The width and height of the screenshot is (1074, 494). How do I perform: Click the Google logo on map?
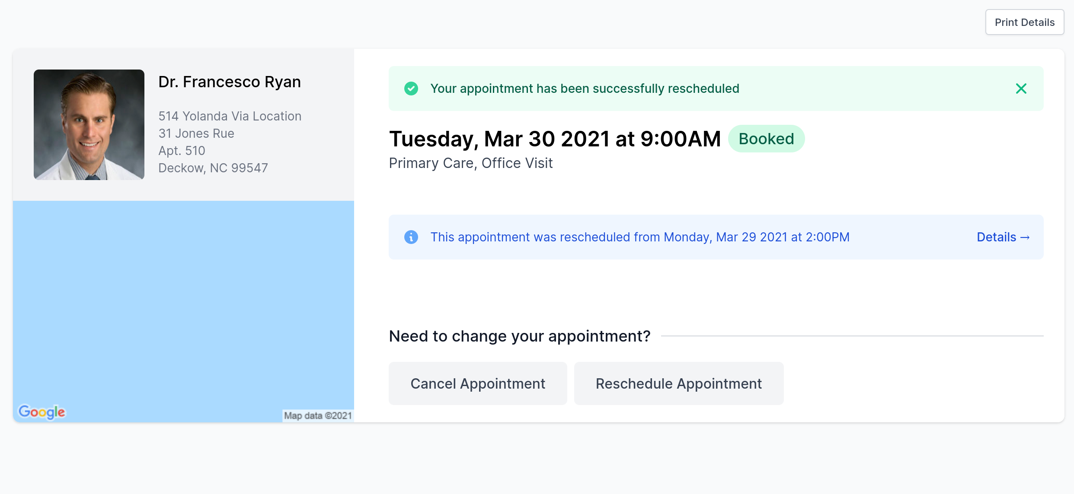(x=42, y=412)
